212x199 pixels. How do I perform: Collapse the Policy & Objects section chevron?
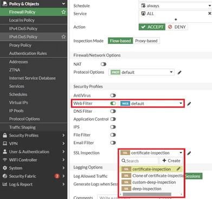pos(63,4)
